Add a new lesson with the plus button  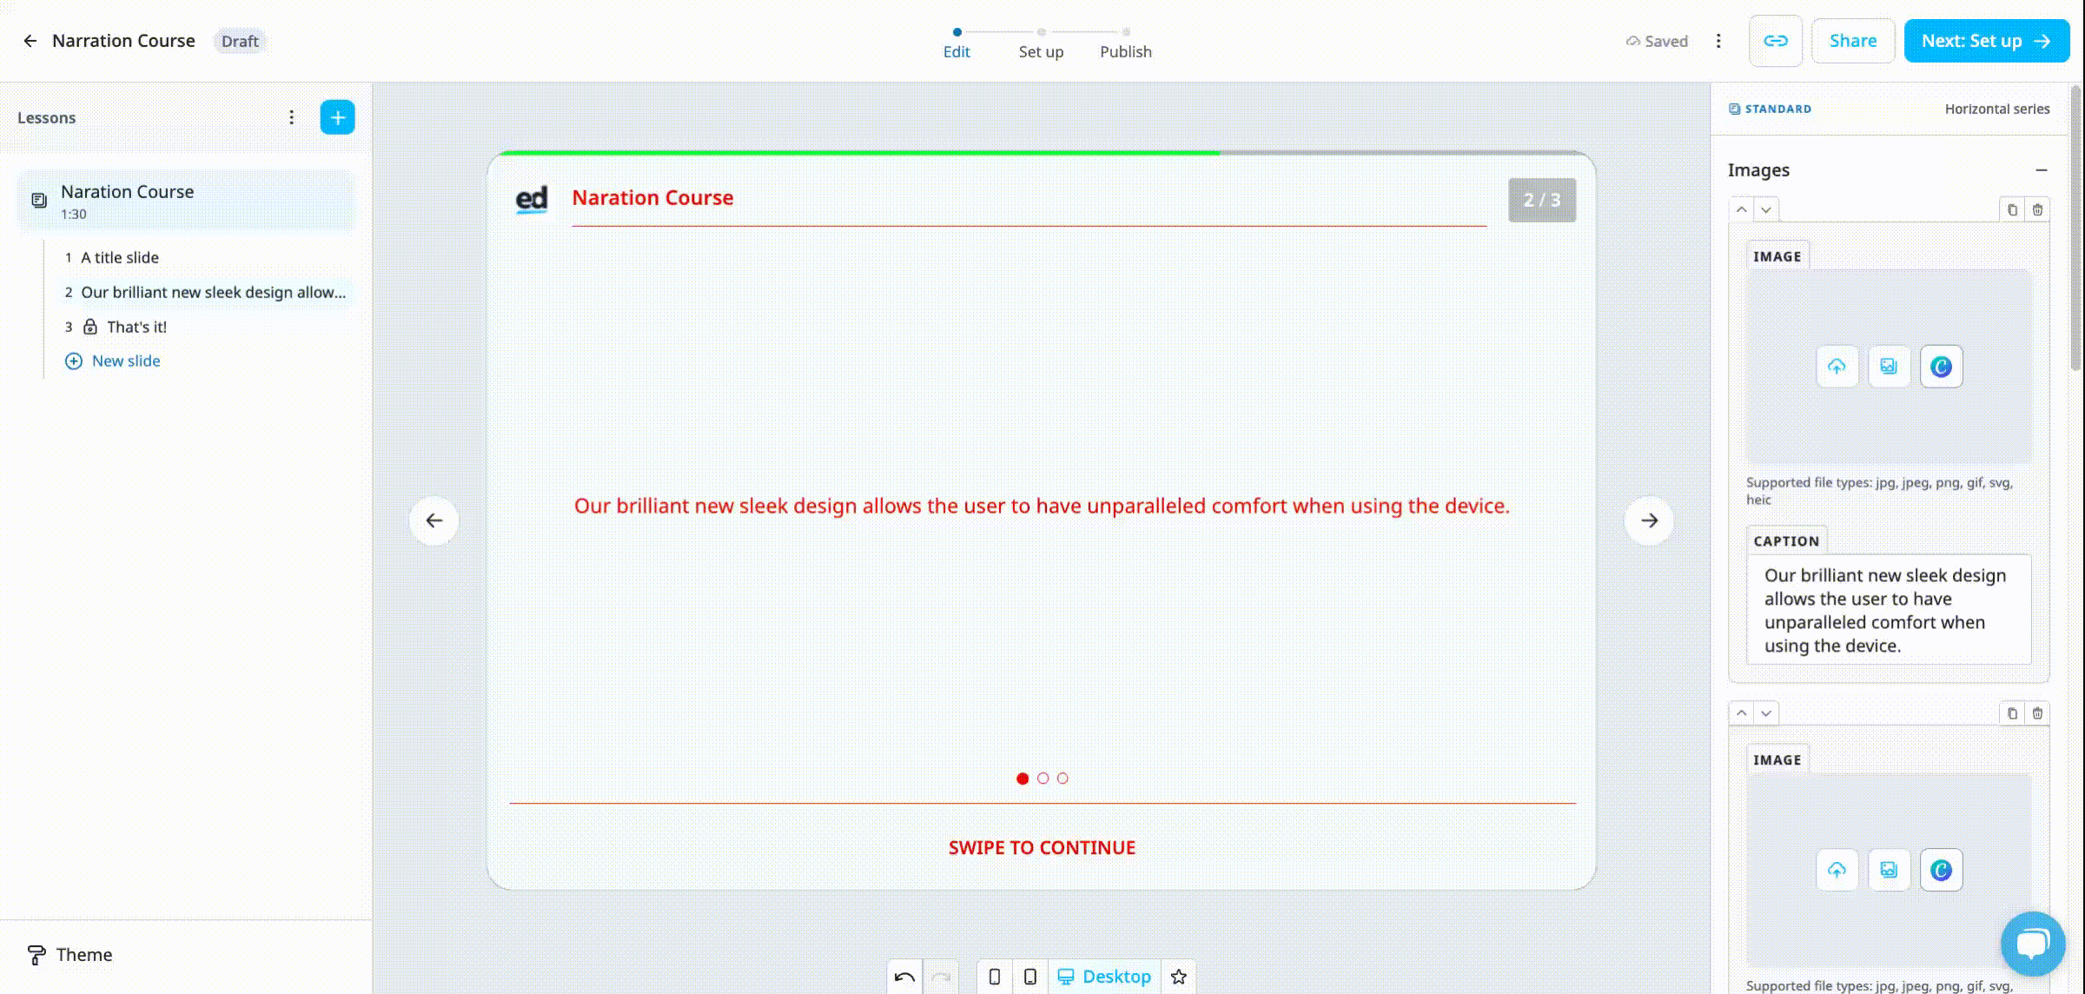point(338,117)
